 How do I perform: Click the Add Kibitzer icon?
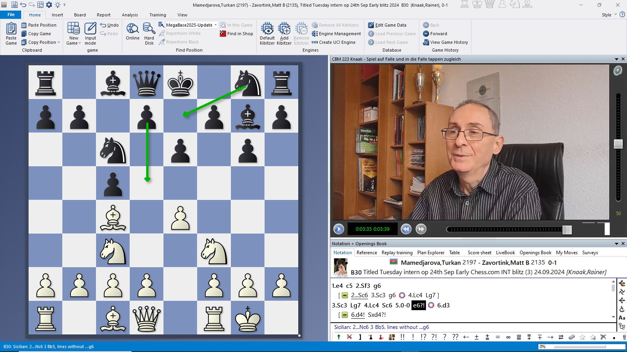284,29
